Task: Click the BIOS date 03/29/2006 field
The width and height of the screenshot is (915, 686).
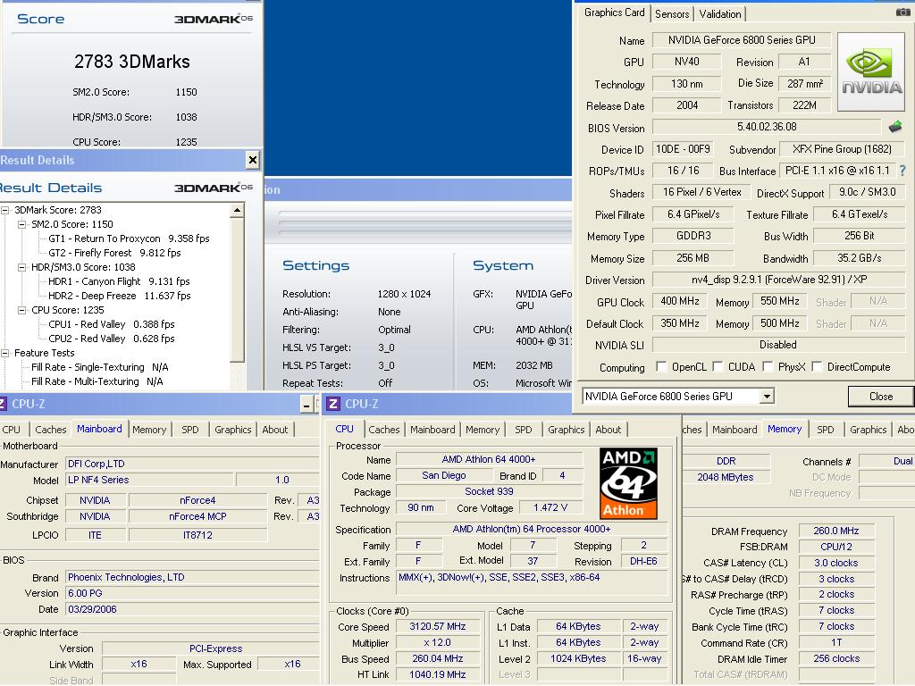Action: pyautogui.click(x=193, y=609)
